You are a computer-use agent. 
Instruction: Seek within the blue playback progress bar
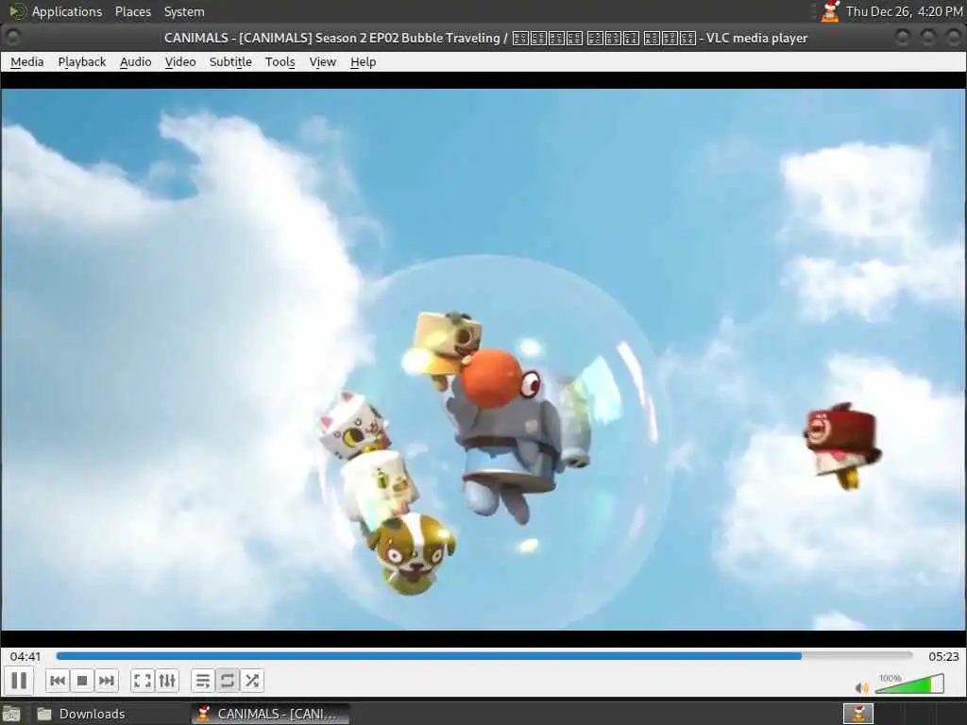pos(484,656)
